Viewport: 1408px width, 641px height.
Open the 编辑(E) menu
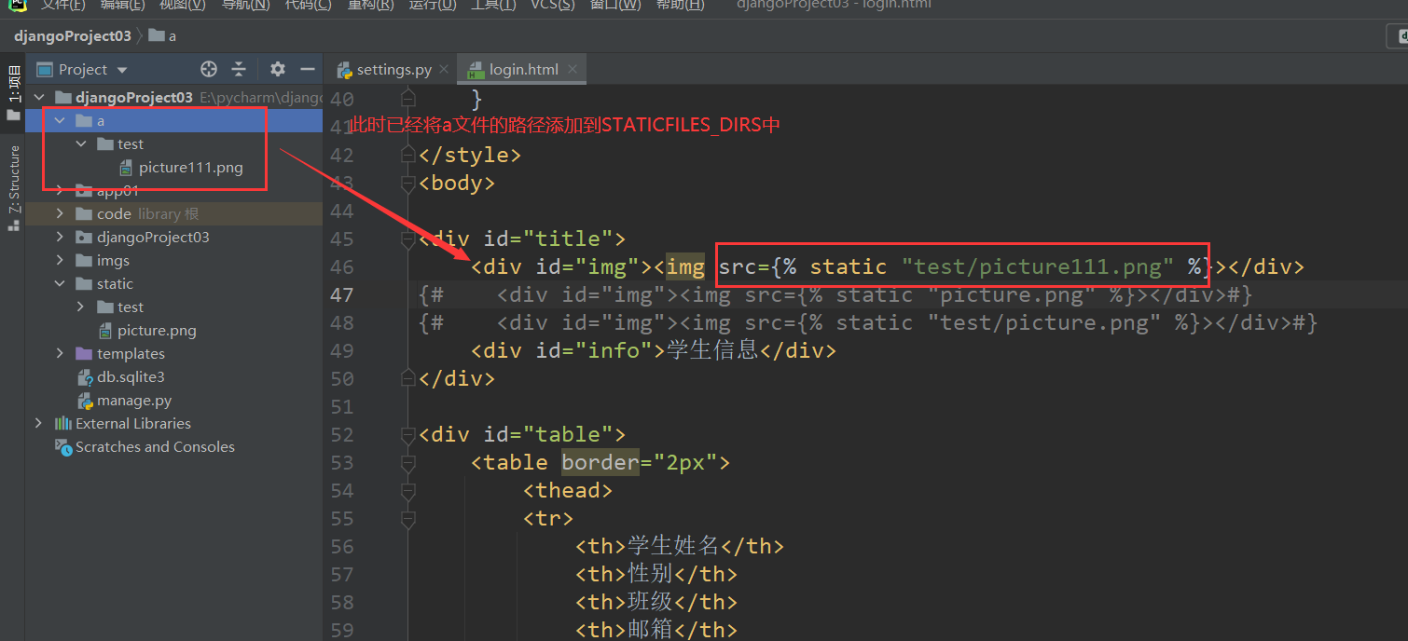pyautogui.click(x=122, y=5)
